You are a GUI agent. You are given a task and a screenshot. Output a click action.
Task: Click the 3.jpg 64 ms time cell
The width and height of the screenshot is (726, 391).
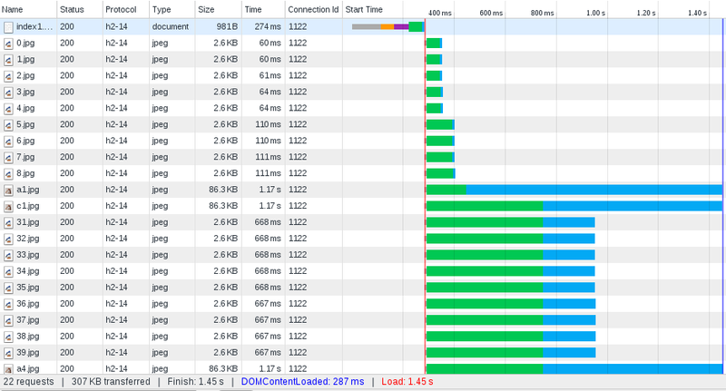(270, 92)
